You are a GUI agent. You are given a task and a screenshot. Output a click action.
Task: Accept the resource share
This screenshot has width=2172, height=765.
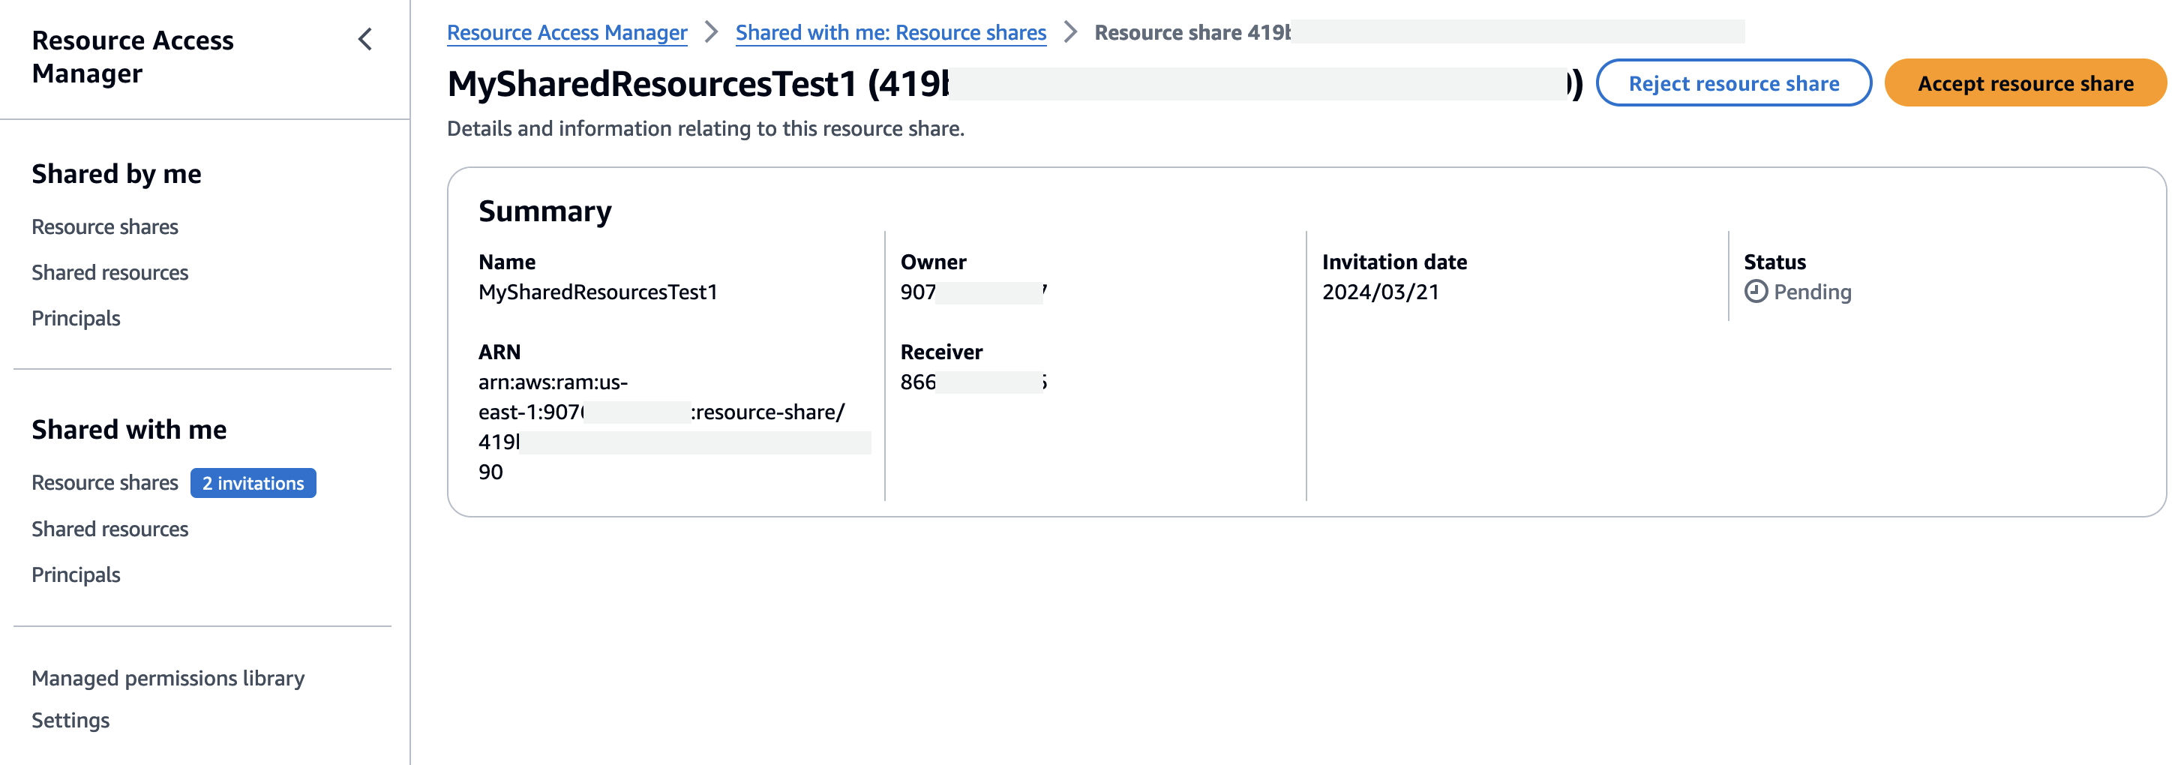2024,83
